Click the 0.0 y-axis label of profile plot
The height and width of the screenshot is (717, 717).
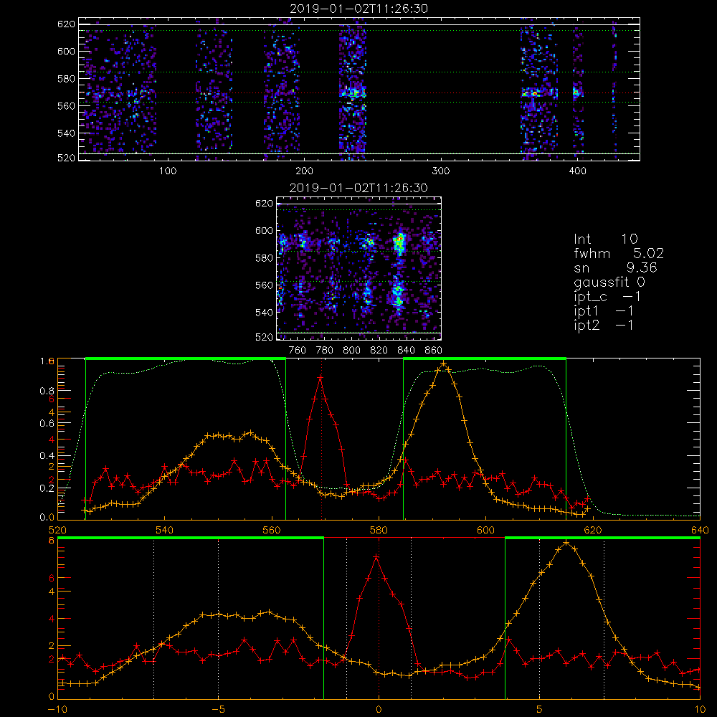(47, 517)
